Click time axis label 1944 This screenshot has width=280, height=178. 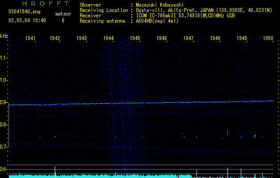(x=108, y=38)
